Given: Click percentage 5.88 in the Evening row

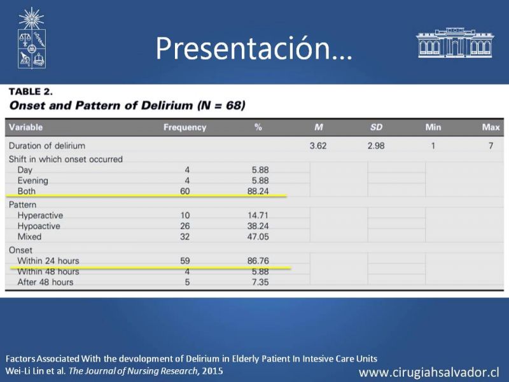Looking at the screenshot, I should 260,181.
